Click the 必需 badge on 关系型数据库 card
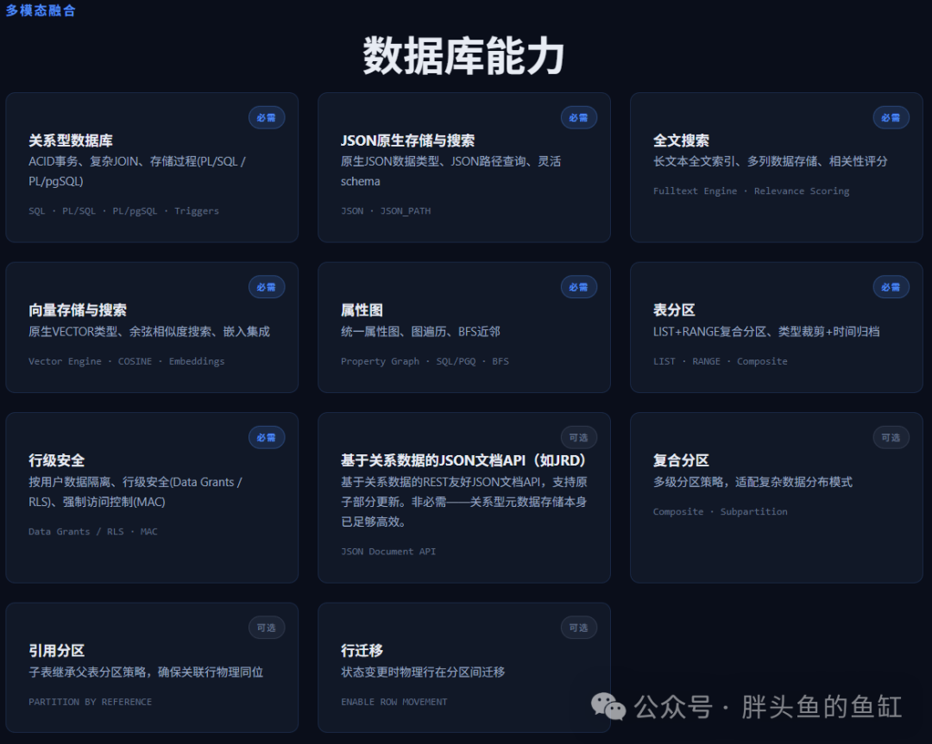 pos(267,117)
